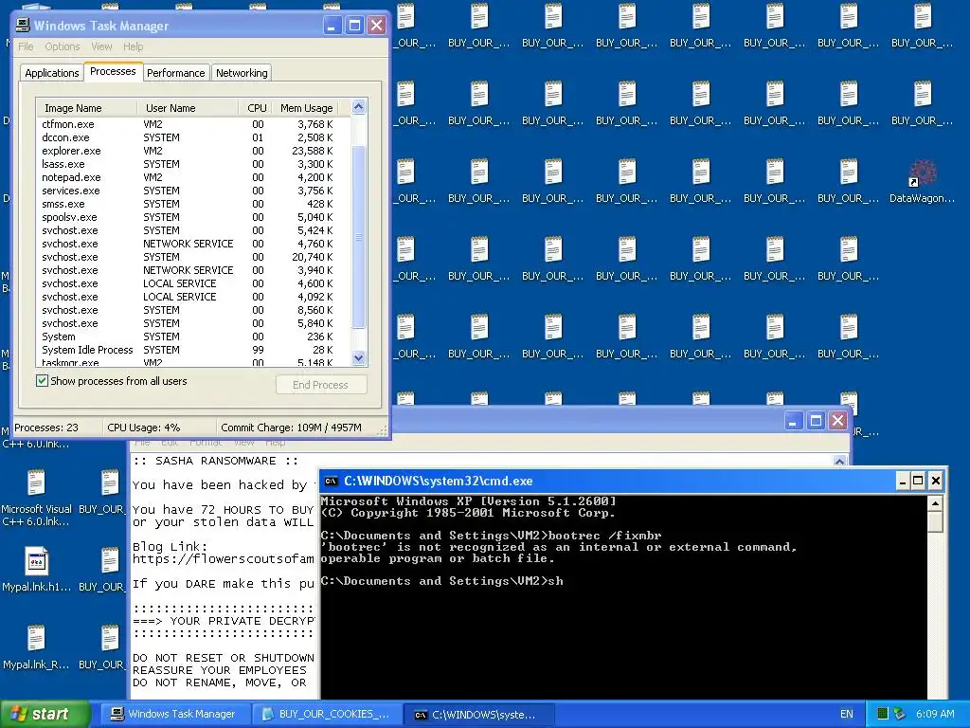Click the Notepad scrollbar up arrow

pos(839,461)
